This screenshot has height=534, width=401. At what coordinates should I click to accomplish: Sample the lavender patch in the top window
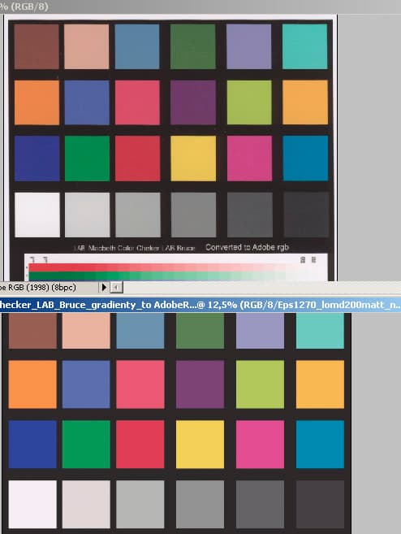coord(249,46)
